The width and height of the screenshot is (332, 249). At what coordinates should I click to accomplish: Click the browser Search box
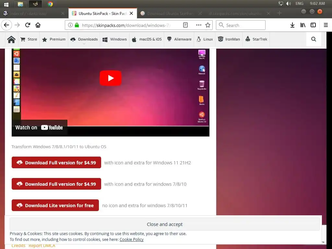tap(241, 25)
